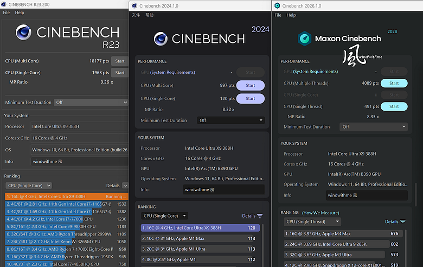423x267 pixels.
Task: Click the Info field in Cinebench 2024
Action: pyautogui.click(x=223, y=189)
